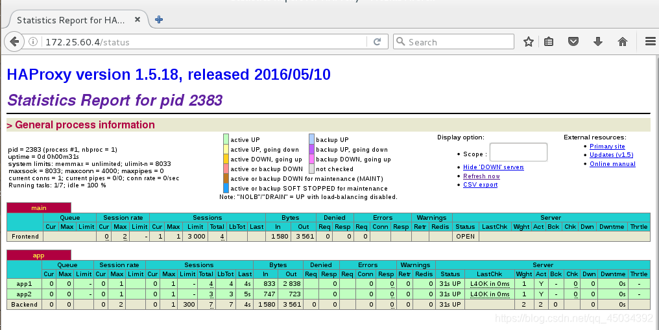Select the Frontend row label
Screen dimensions: 659x330
click(x=25, y=237)
